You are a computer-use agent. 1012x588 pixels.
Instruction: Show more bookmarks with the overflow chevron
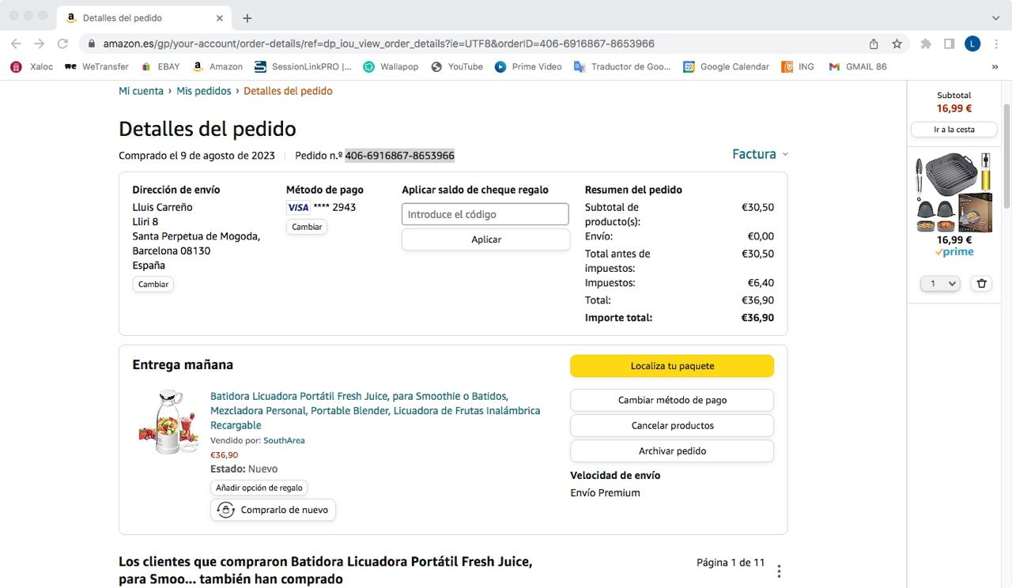995,66
